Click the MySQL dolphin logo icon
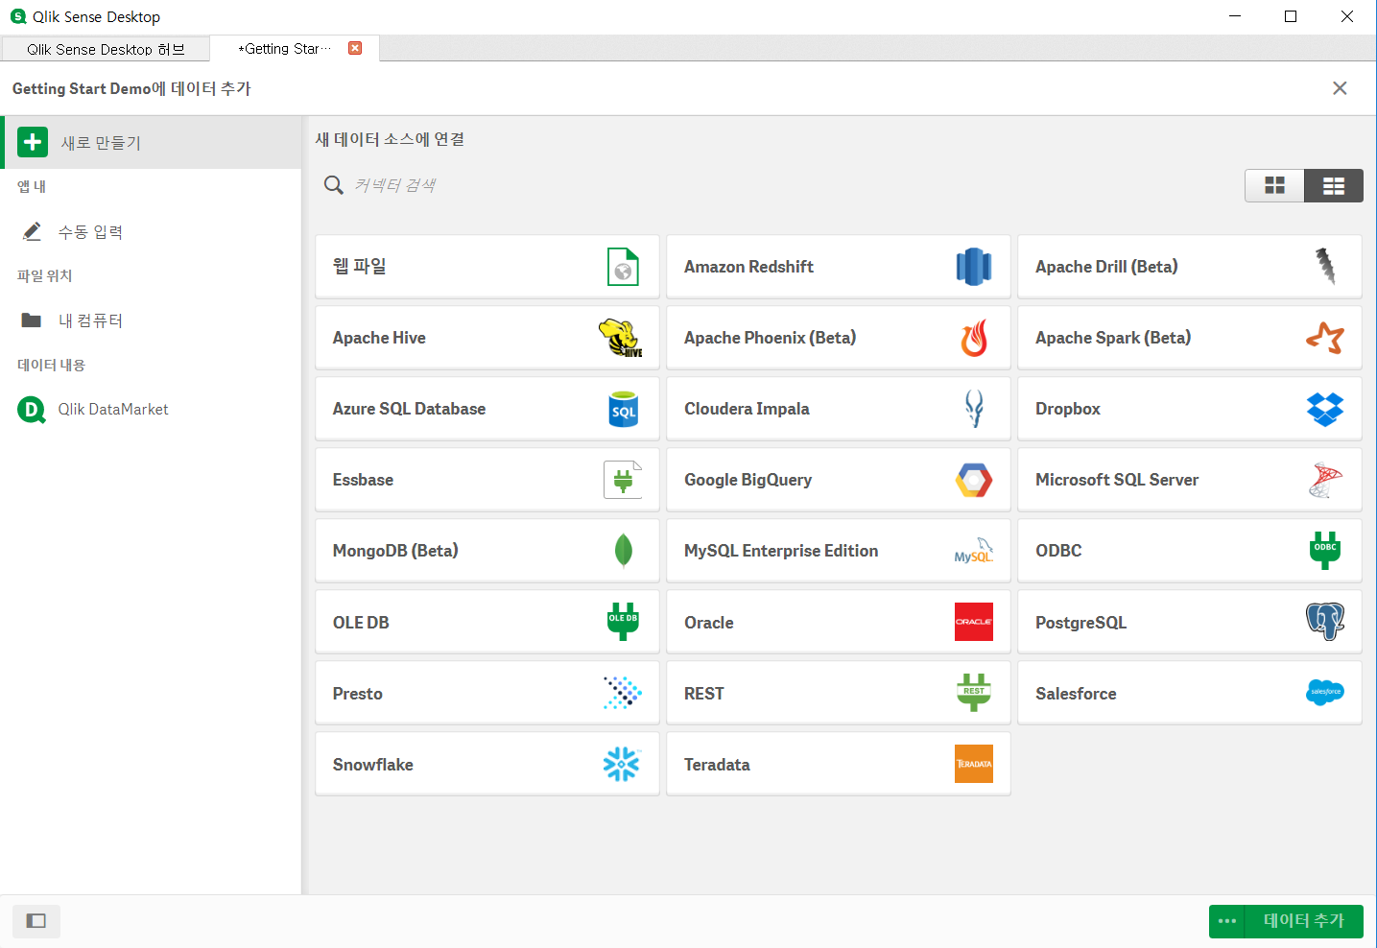The image size is (1377, 948). (x=974, y=551)
